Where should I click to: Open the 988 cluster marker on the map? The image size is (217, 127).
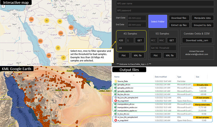49,55
